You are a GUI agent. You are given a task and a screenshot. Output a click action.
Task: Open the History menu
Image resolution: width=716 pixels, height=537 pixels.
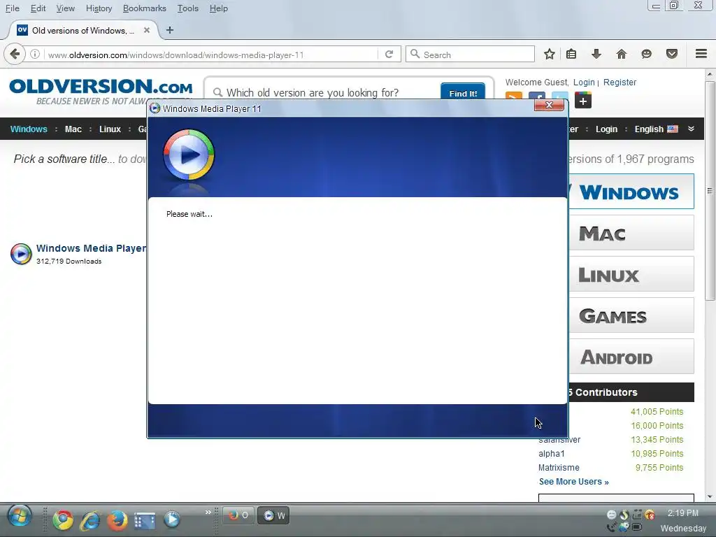click(99, 8)
